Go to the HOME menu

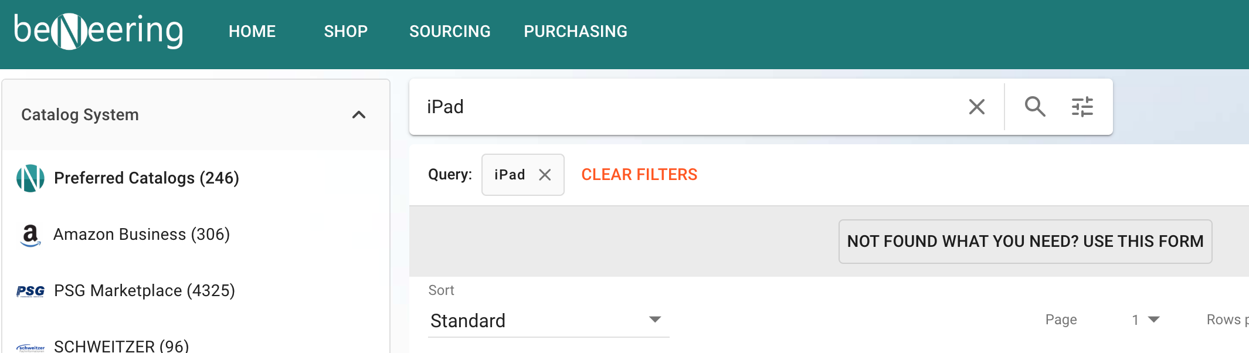(252, 32)
